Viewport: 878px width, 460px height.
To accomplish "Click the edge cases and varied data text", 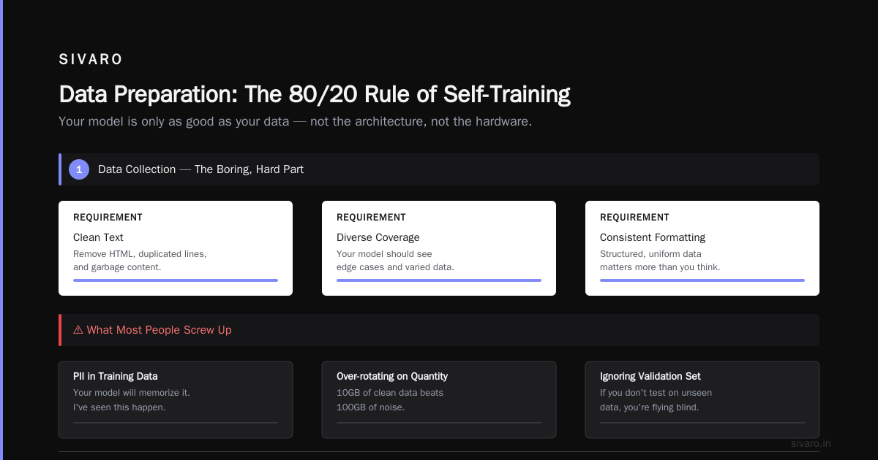I will 395,267.
